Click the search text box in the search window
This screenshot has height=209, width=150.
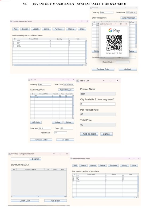(x=20, y=159)
